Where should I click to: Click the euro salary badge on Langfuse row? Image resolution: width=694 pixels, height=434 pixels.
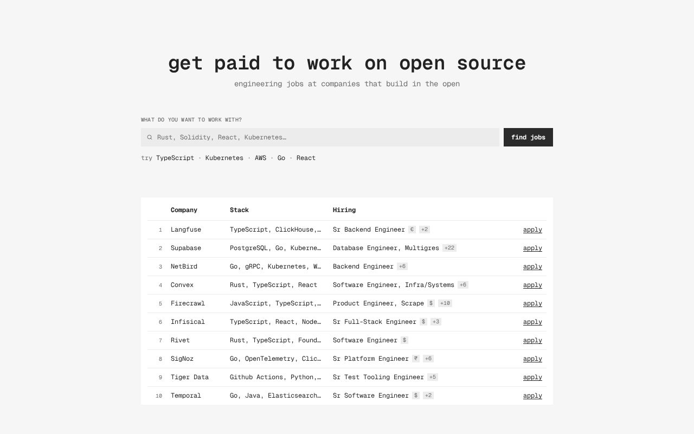412,229
